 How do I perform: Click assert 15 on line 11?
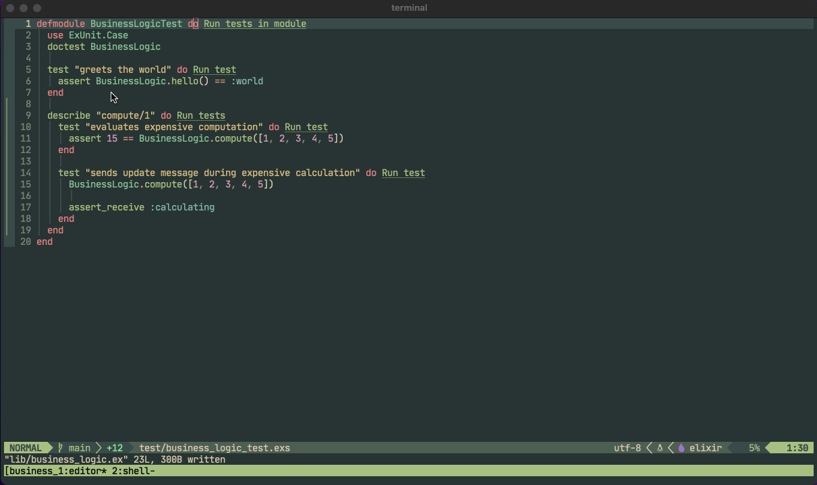coord(93,138)
